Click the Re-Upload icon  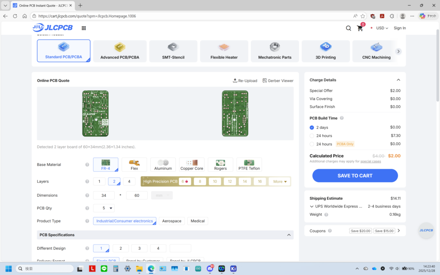tap(235, 80)
